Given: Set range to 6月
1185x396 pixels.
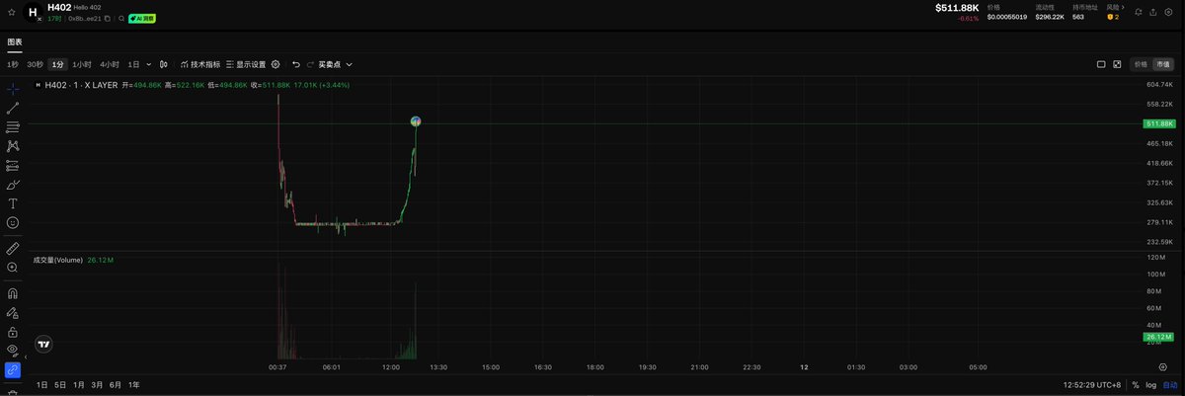Looking at the screenshot, I should 116,385.
